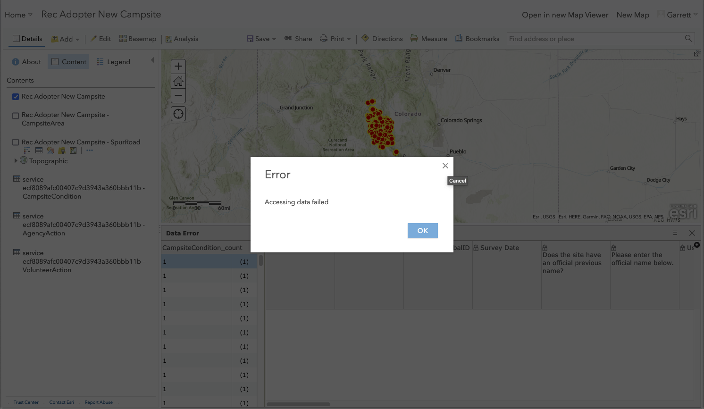Select the Perform Analysis icon under SpurRoad
This screenshot has height=409, width=704.
(72, 150)
